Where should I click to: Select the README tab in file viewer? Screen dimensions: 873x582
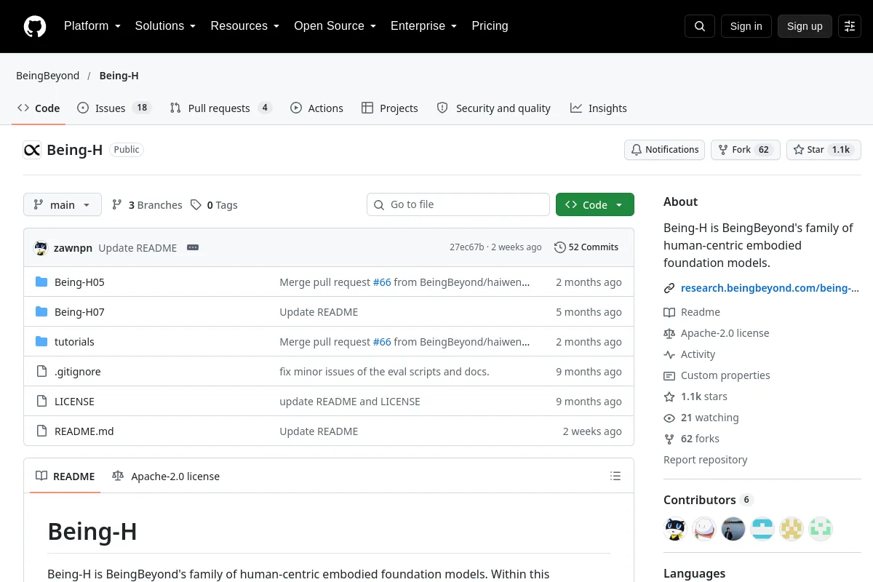click(65, 477)
